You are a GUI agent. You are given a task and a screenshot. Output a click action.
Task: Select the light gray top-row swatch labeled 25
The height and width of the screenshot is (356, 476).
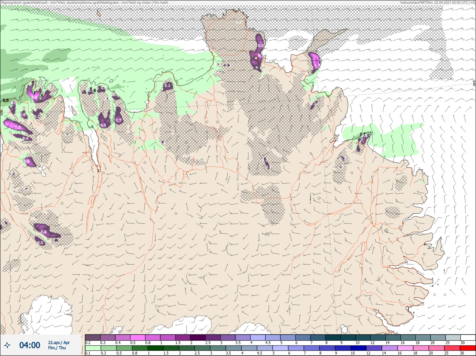(453, 337)
